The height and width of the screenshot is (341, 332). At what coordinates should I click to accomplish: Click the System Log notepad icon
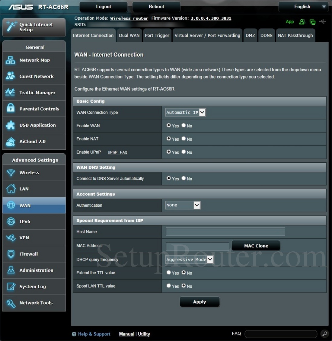pos(11,286)
